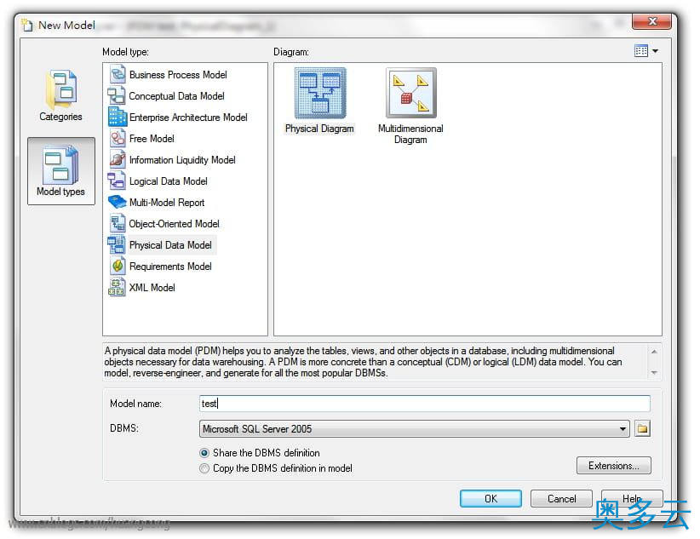
Task: Click the diagram view mode grid icon
Action: click(x=641, y=51)
